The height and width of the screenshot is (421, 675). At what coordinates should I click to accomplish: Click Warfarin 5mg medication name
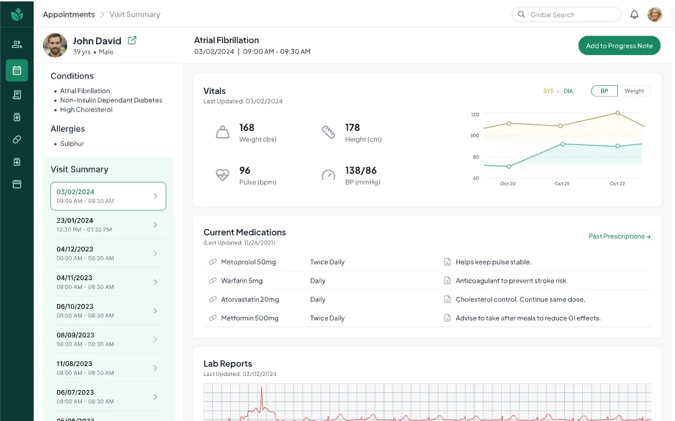click(x=242, y=281)
